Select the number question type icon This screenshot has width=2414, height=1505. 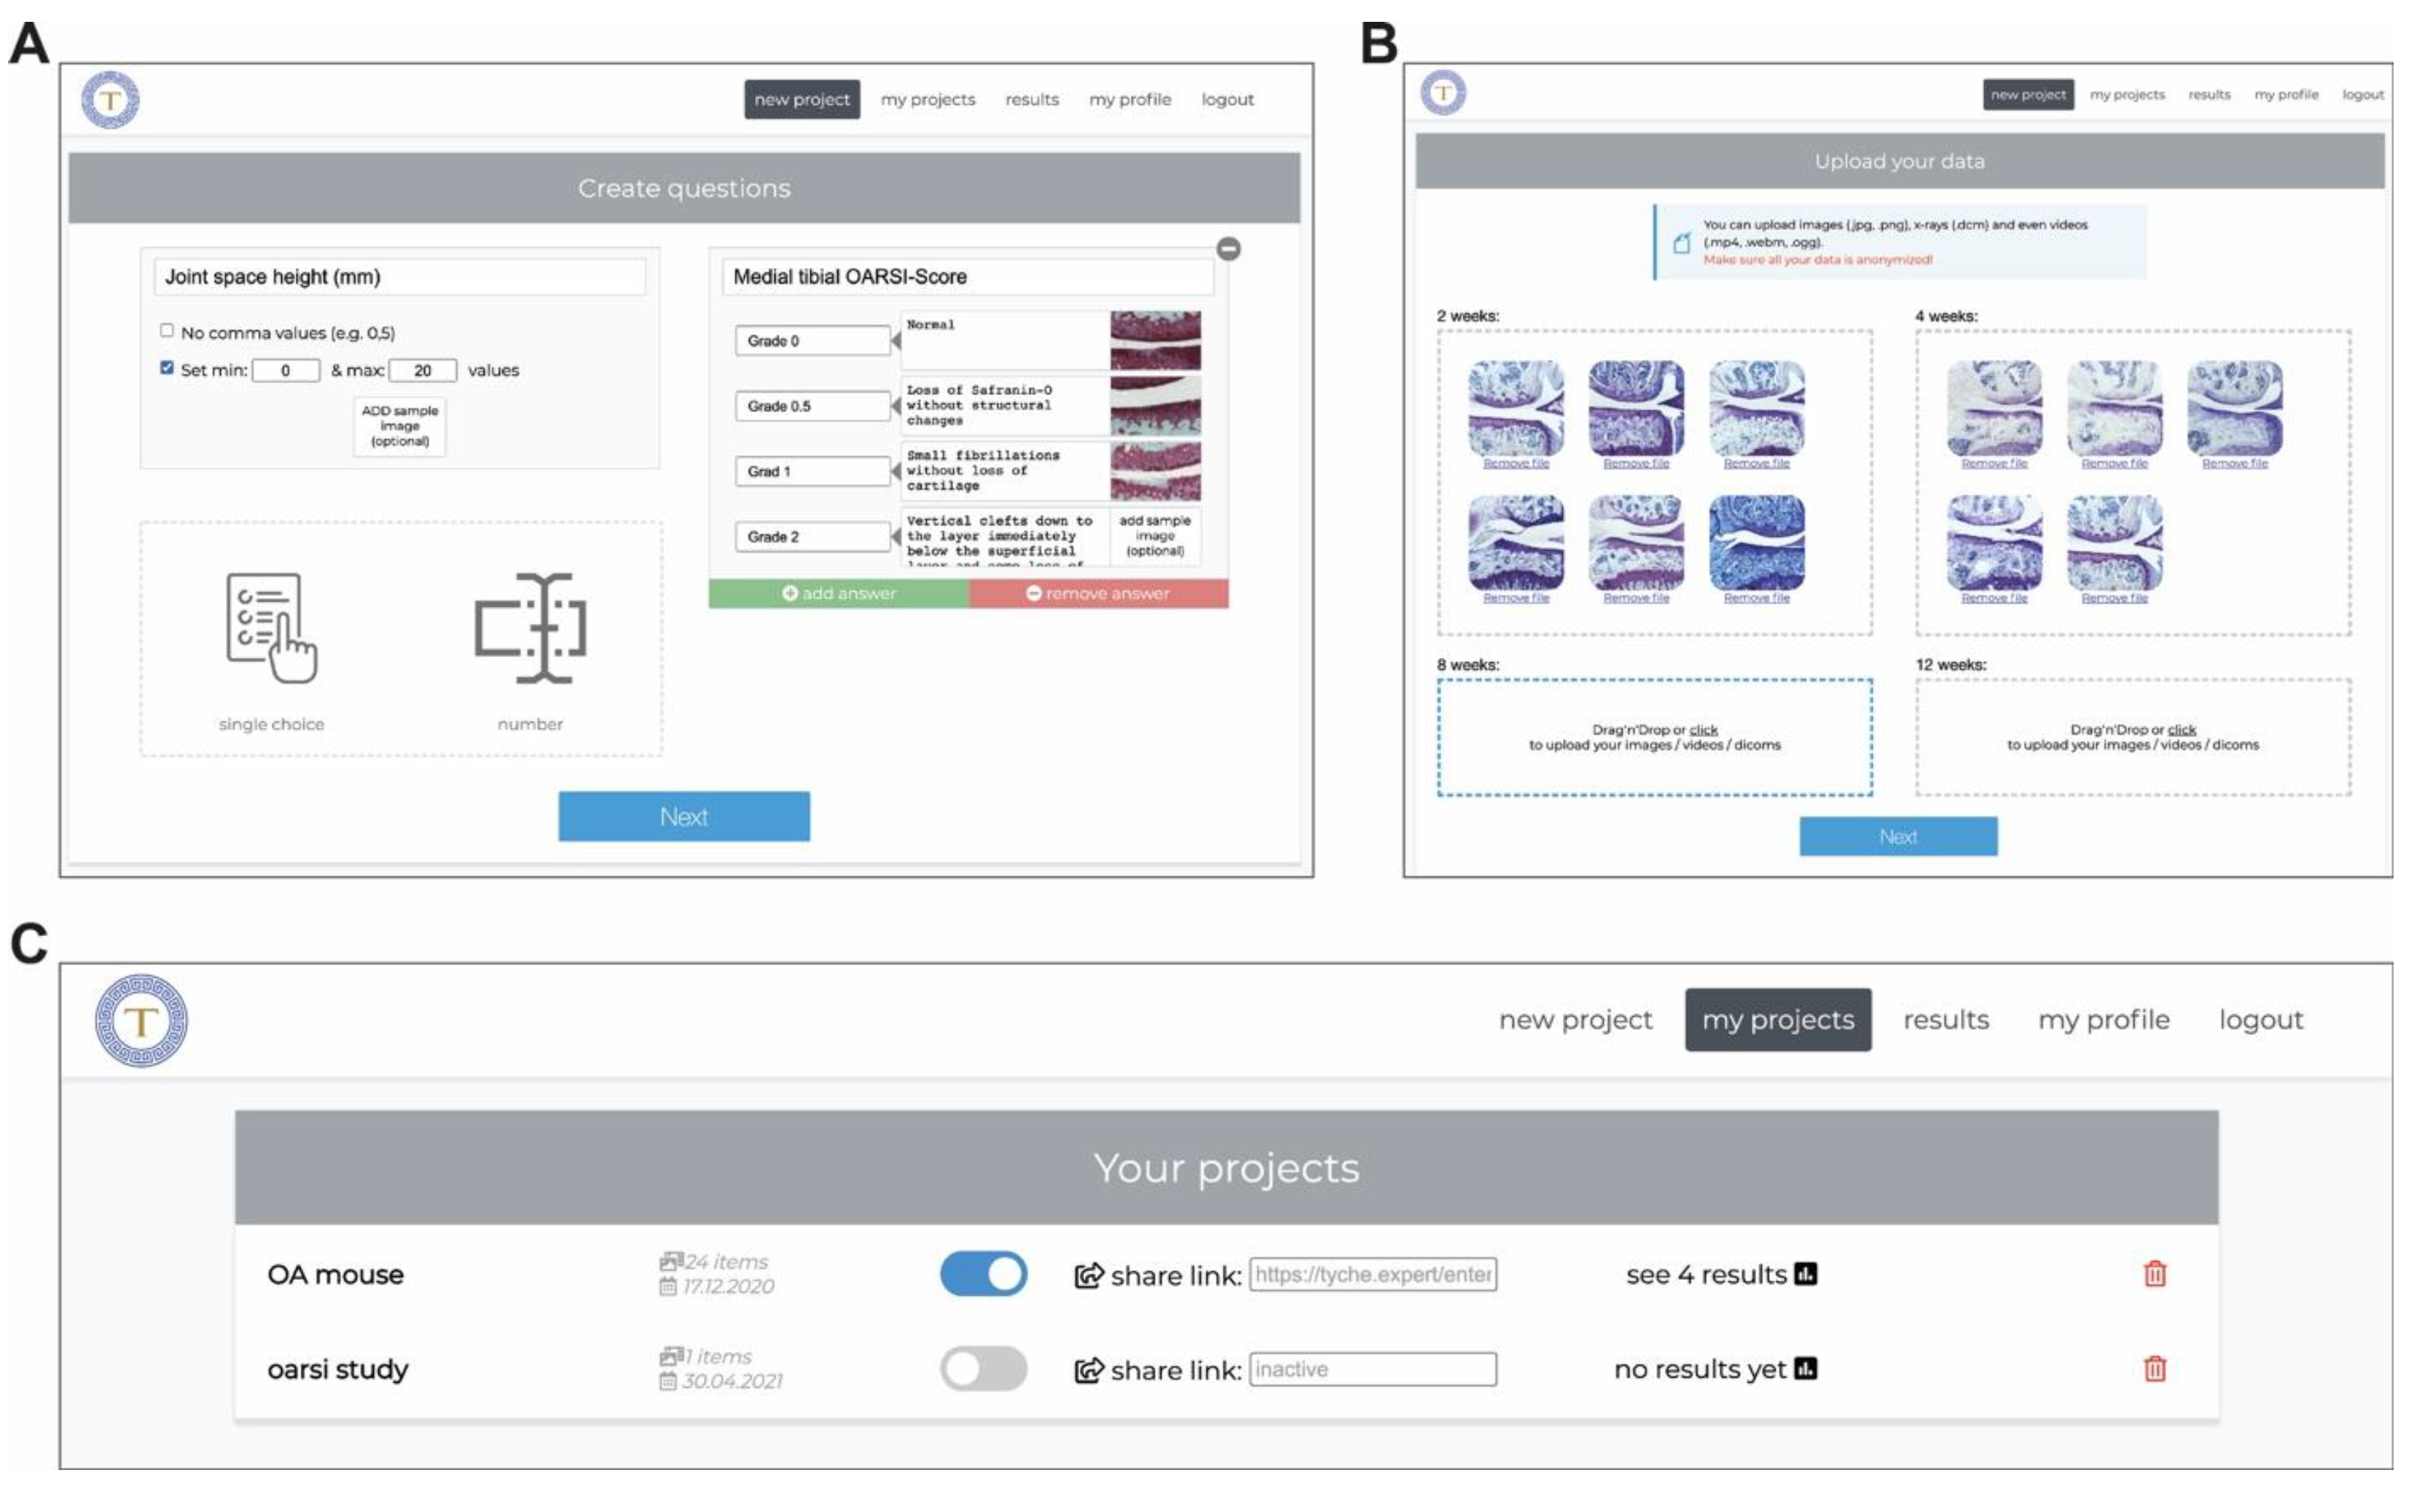click(530, 628)
